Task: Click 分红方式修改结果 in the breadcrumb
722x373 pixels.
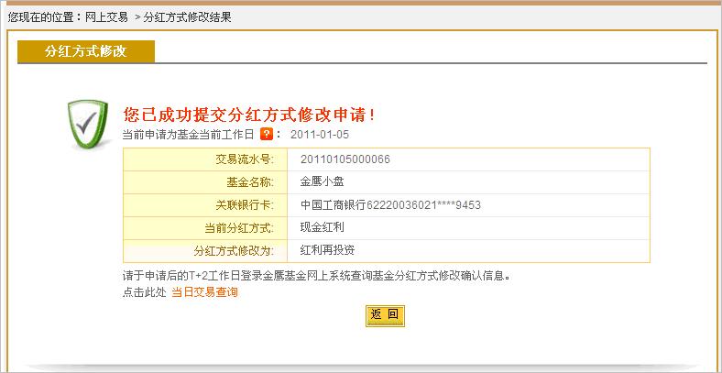Action: click(188, 18)
